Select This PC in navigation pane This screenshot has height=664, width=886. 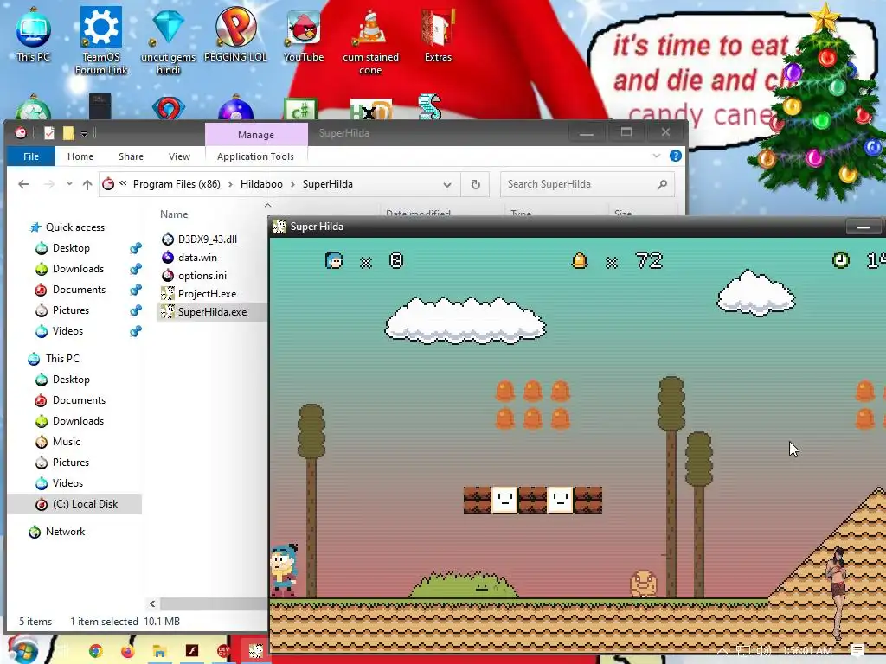[x=62, y=359]
